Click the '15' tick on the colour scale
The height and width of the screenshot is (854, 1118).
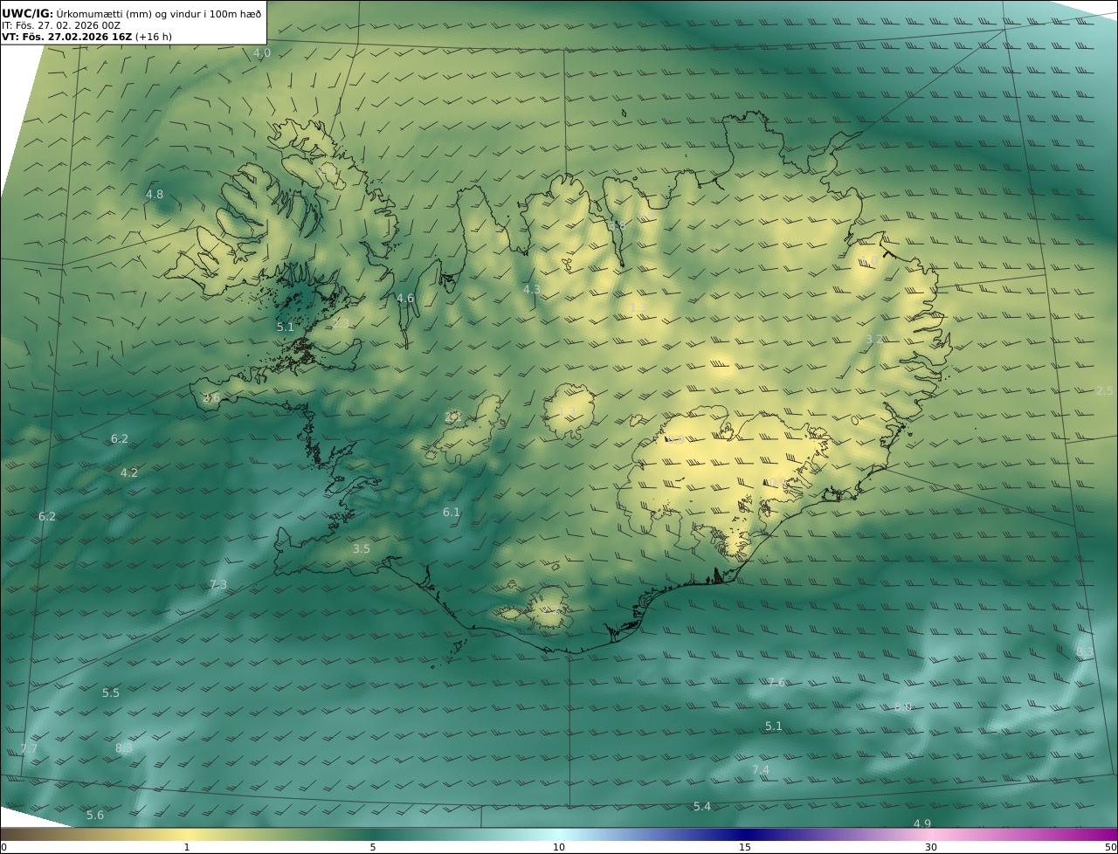(x=745, y=848)
